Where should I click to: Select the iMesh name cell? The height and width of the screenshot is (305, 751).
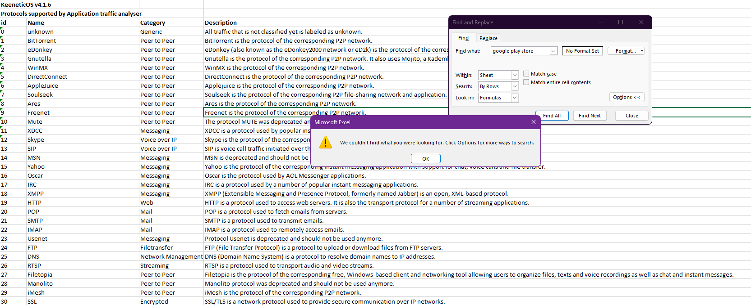[x=83, y=292]
